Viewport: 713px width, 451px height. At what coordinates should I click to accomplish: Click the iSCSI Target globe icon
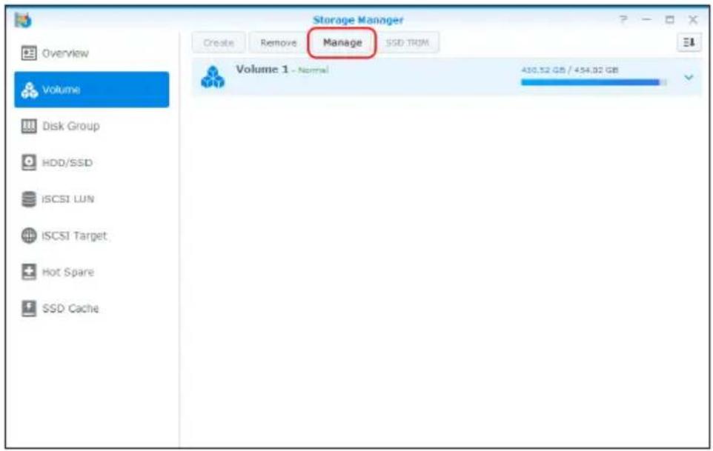[x=29, y=235]
